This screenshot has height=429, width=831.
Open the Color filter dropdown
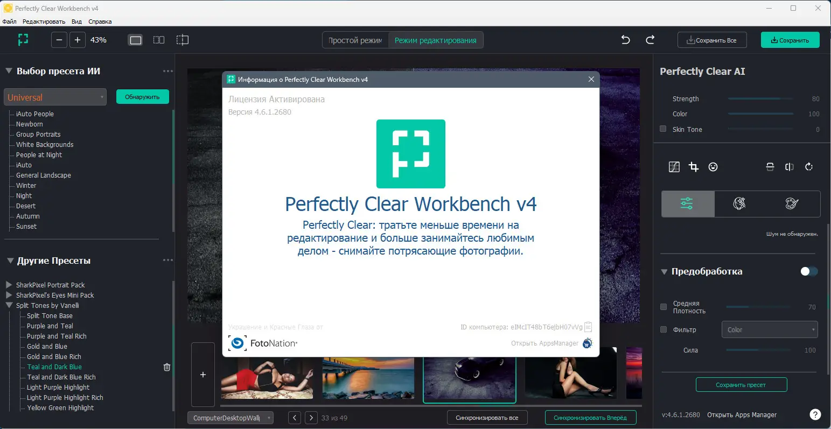(769, 329)
